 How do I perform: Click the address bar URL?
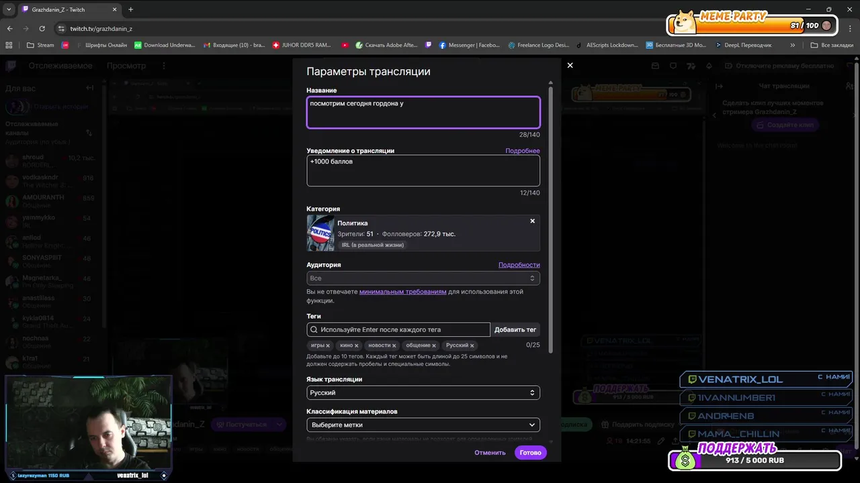[101, 29]
